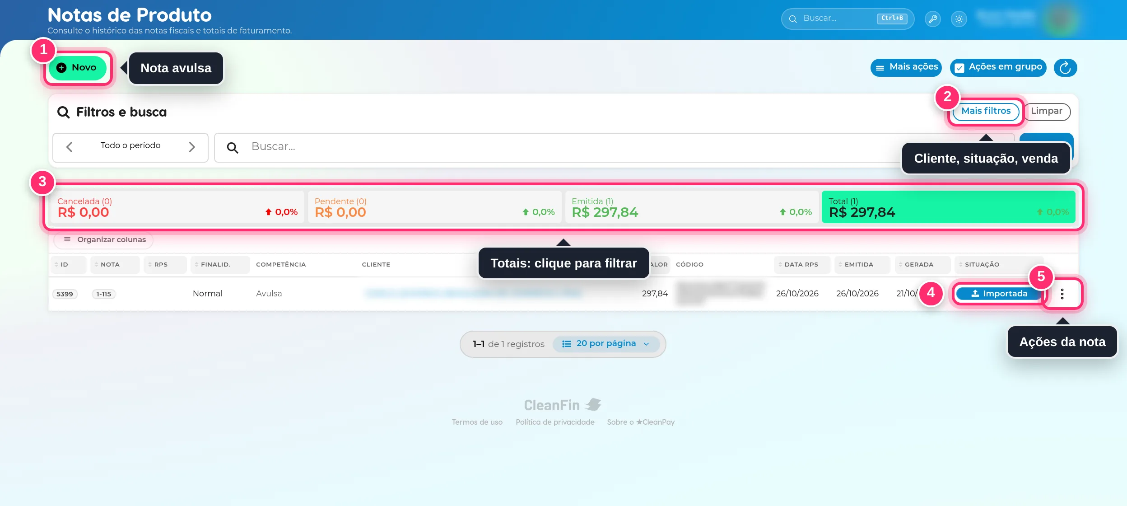The image size is (1127, 506).
Task: Click the CÓDIGO column header
Action: click(689, 265)
